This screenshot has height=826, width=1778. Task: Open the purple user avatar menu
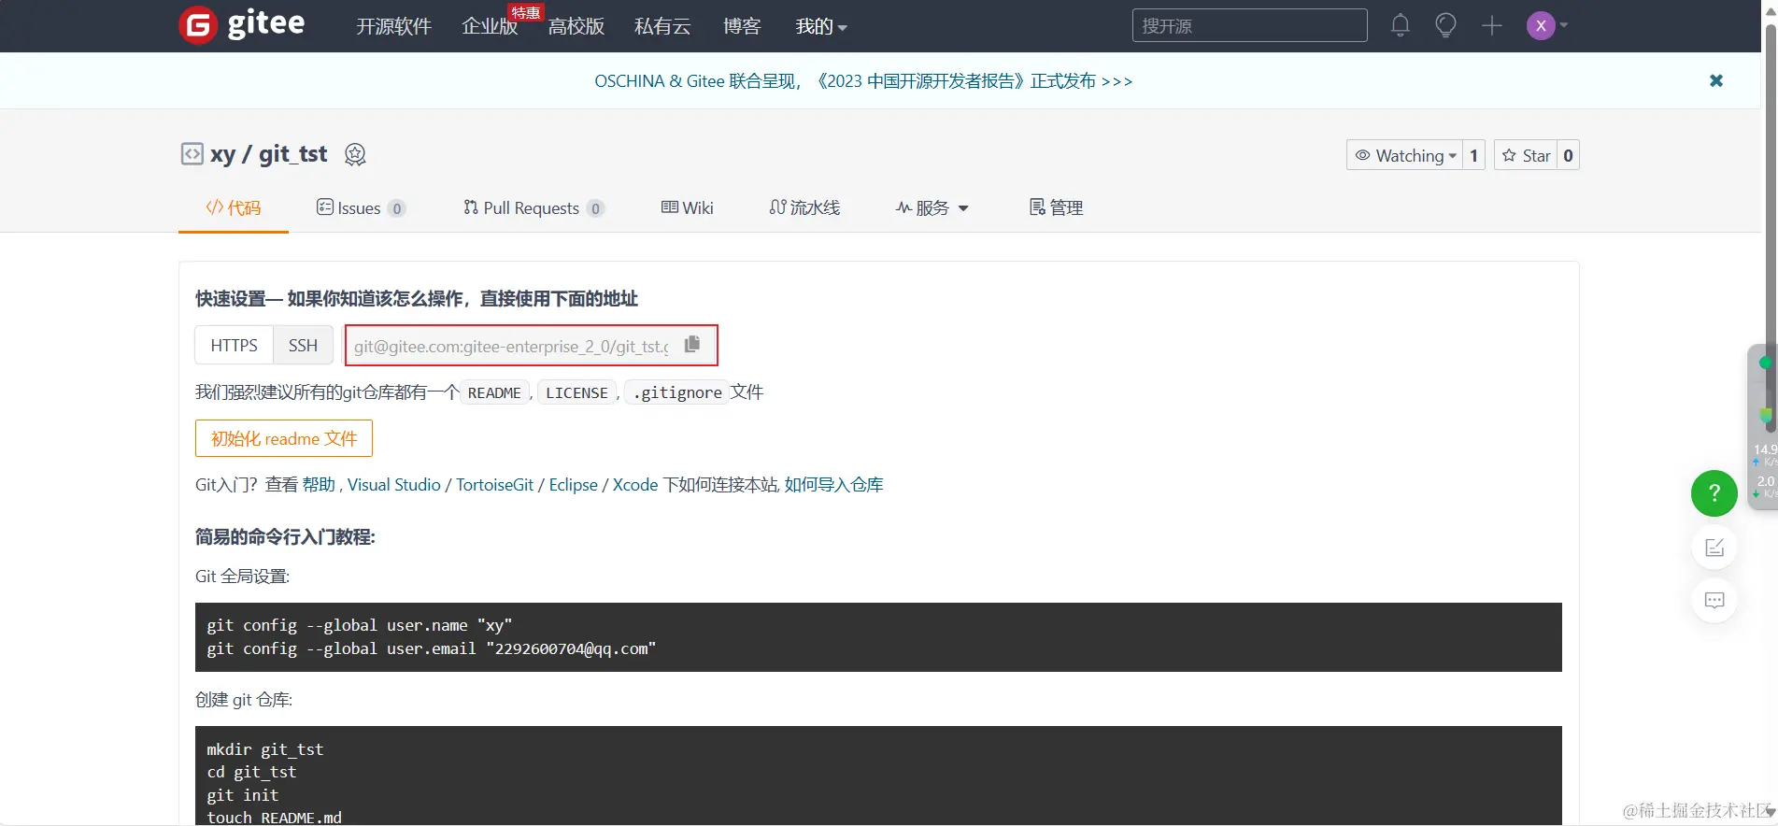pyautogui.click(x=1546, y=25)
